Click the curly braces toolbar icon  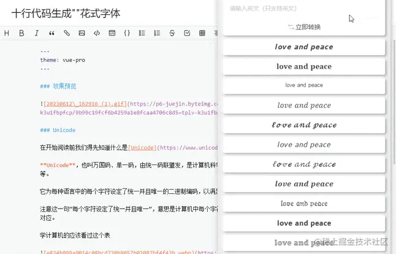127,33
